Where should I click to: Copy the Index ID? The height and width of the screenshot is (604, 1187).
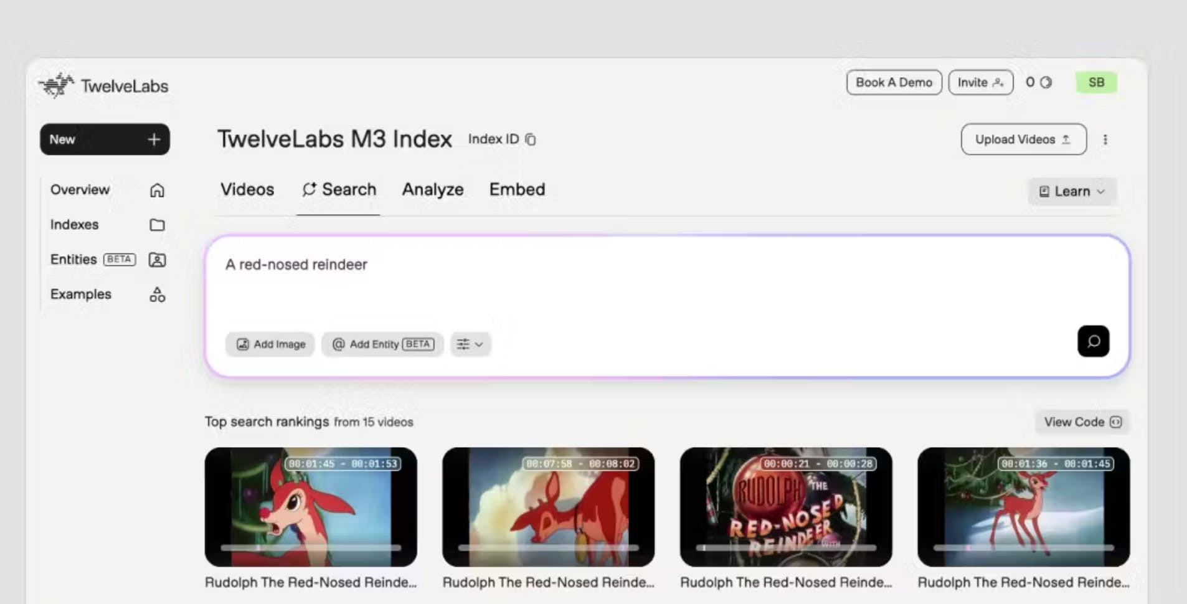(530, 139)
